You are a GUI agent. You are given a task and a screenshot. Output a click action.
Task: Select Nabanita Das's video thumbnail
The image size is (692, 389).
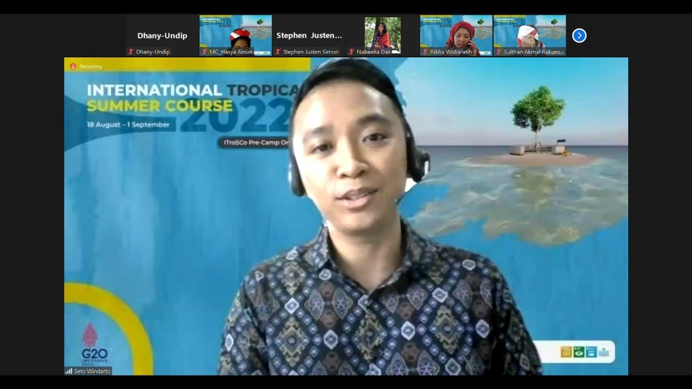pyautogui.click(x=383, y=32)
